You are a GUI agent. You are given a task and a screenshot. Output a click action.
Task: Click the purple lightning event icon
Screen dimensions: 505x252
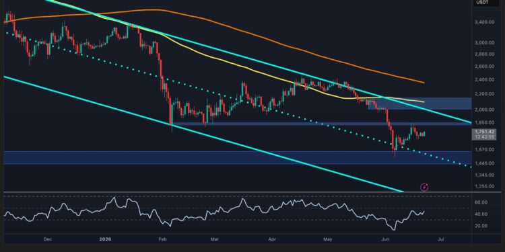click(x=424, y=187)
